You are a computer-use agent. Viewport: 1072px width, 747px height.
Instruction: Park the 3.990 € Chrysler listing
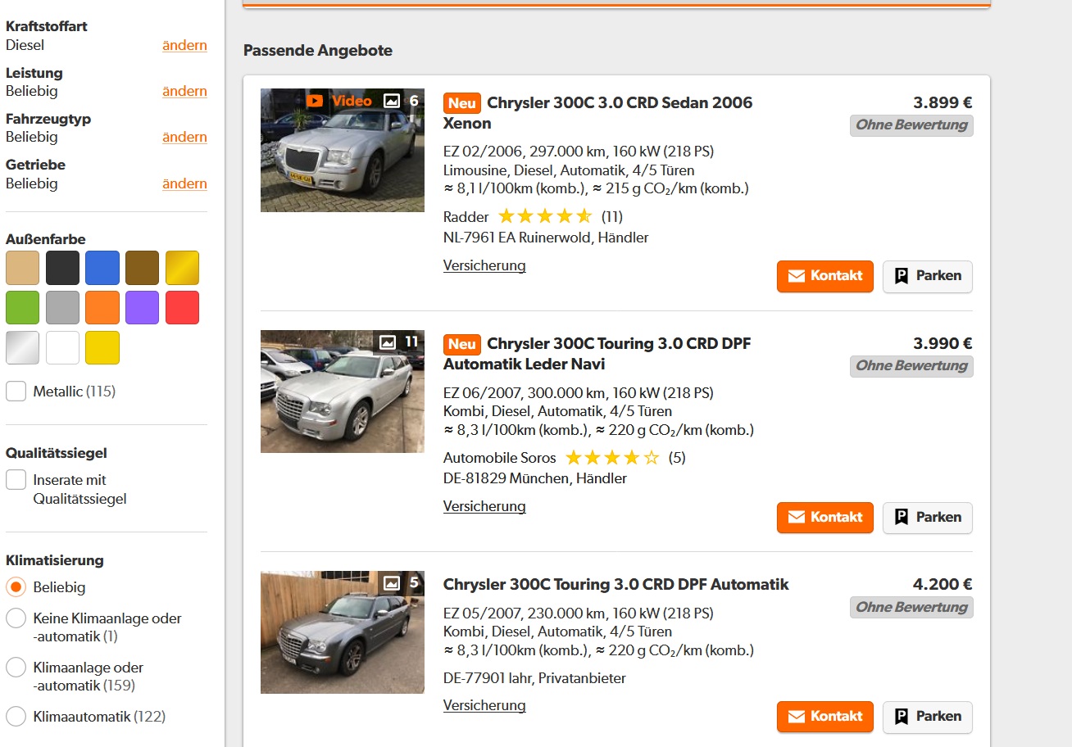(x=928, y=518)
